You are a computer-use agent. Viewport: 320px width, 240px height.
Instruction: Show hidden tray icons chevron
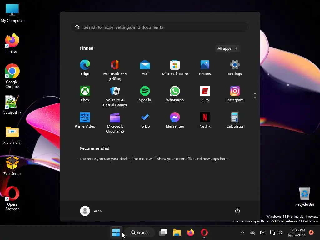click(x=242, y=232)
